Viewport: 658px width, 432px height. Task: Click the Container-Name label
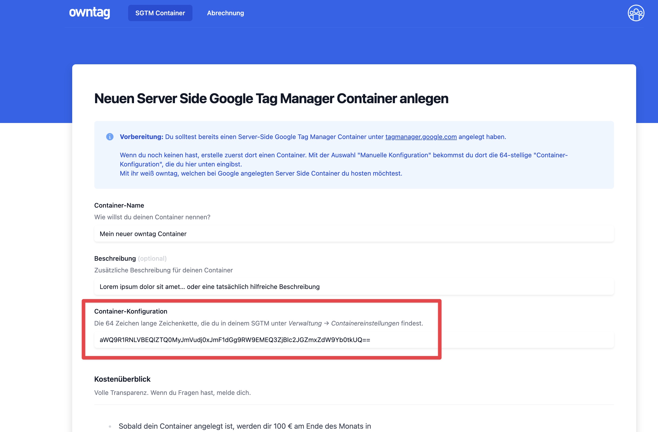tap(119, 205)
